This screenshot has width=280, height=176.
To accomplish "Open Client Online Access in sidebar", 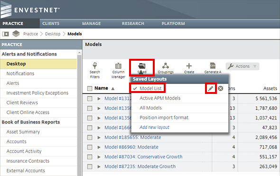I will pos(28,112).
